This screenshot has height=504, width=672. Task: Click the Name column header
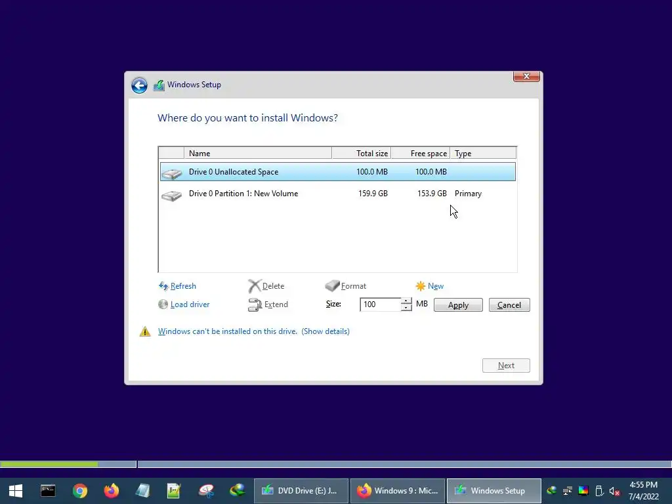coord(258,154)
